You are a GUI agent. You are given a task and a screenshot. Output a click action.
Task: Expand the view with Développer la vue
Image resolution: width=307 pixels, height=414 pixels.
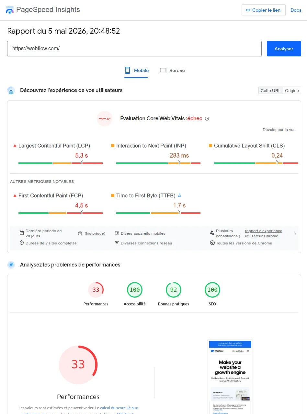tap(279, 130)
